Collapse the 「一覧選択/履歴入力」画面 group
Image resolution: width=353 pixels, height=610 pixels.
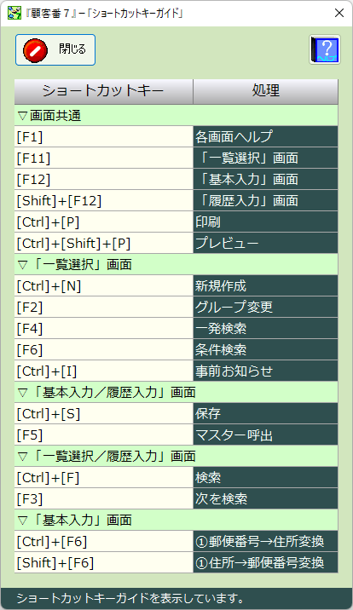coord(22,457)
